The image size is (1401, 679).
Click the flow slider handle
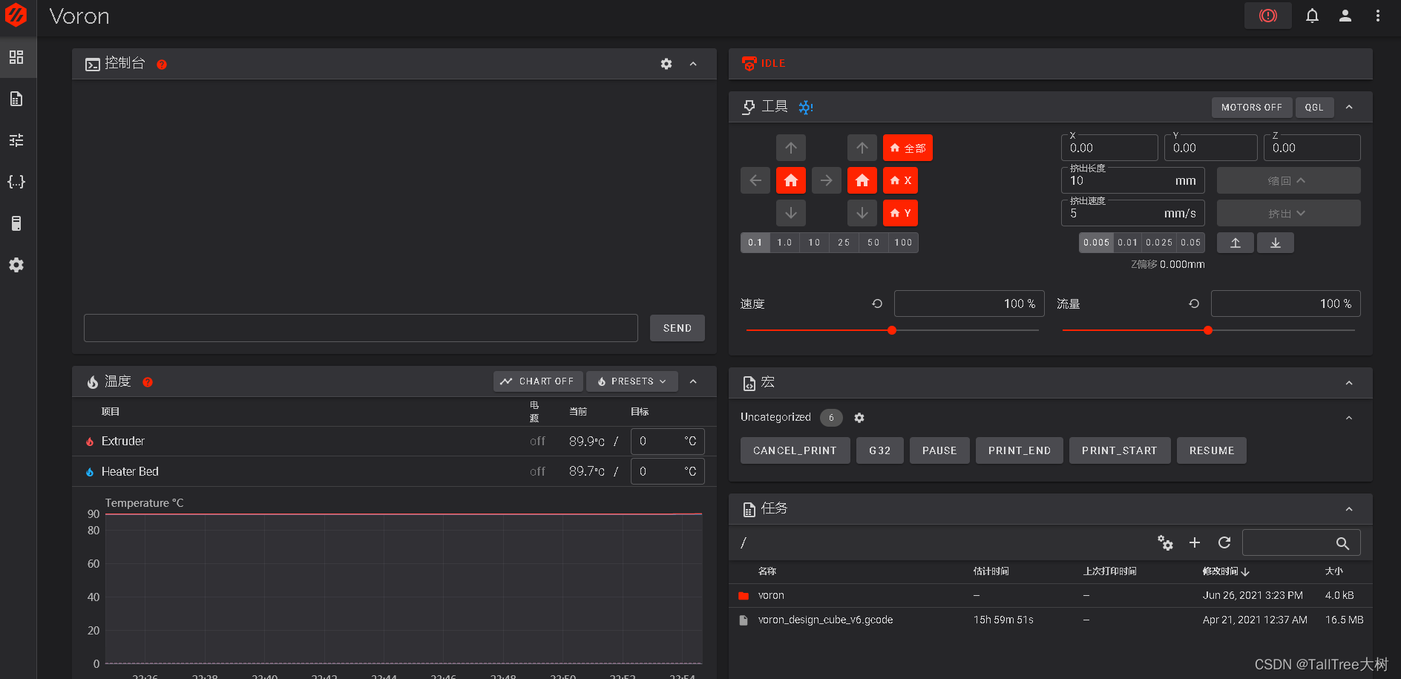pos(1208,330)
